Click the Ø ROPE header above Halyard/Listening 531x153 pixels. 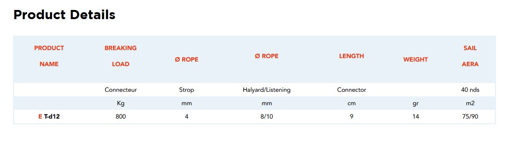tap(267, 56)
